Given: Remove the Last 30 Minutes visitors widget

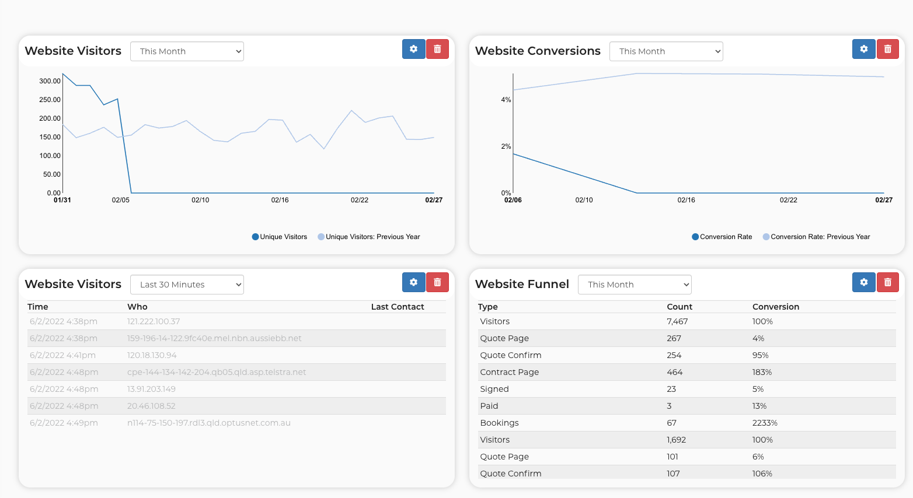Looking at the screenshot, I should pos(437,282).
